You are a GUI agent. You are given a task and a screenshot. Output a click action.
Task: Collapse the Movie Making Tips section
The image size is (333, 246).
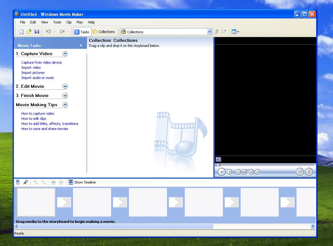point(65,105)
